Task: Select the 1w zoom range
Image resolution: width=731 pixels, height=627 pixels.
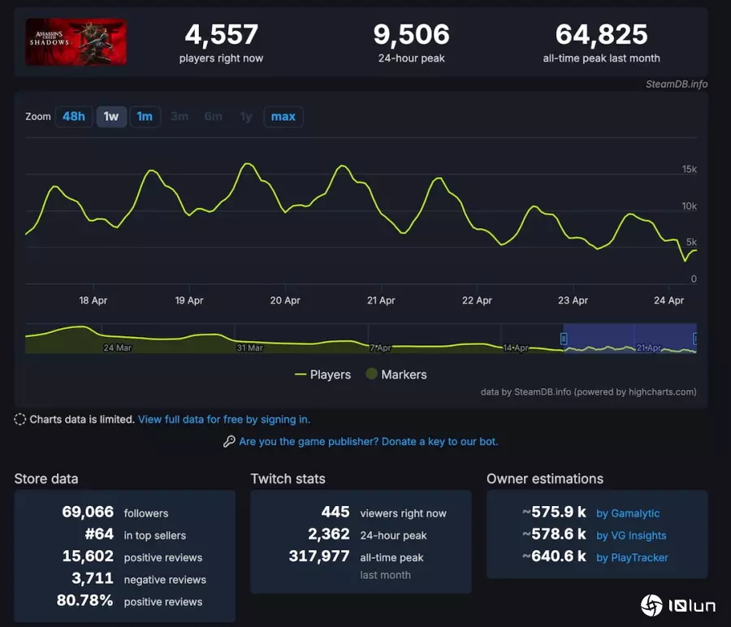Action: point(111,116)
